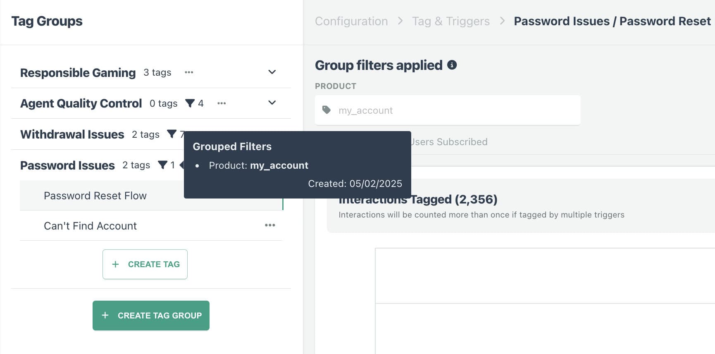Open the Can't Find Account tag
Screen dimensions: 715x354
tap(90, 226)
